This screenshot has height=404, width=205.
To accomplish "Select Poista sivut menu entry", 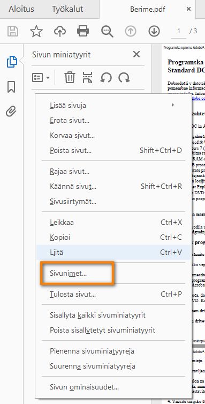I will 113,150.
